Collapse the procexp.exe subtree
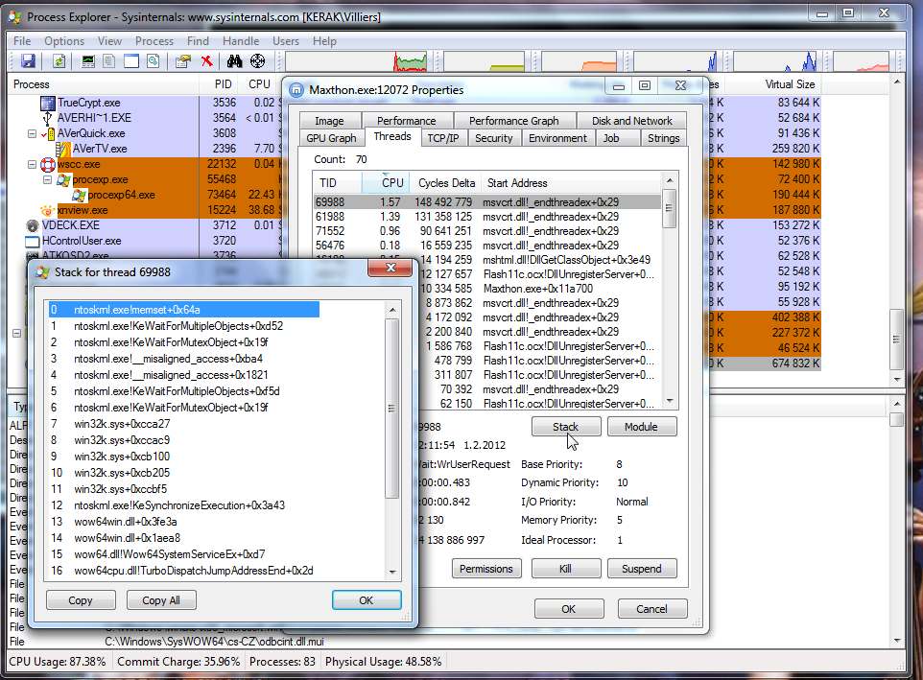The width and height of the screenshot is (923, 680). click(47, 180)
